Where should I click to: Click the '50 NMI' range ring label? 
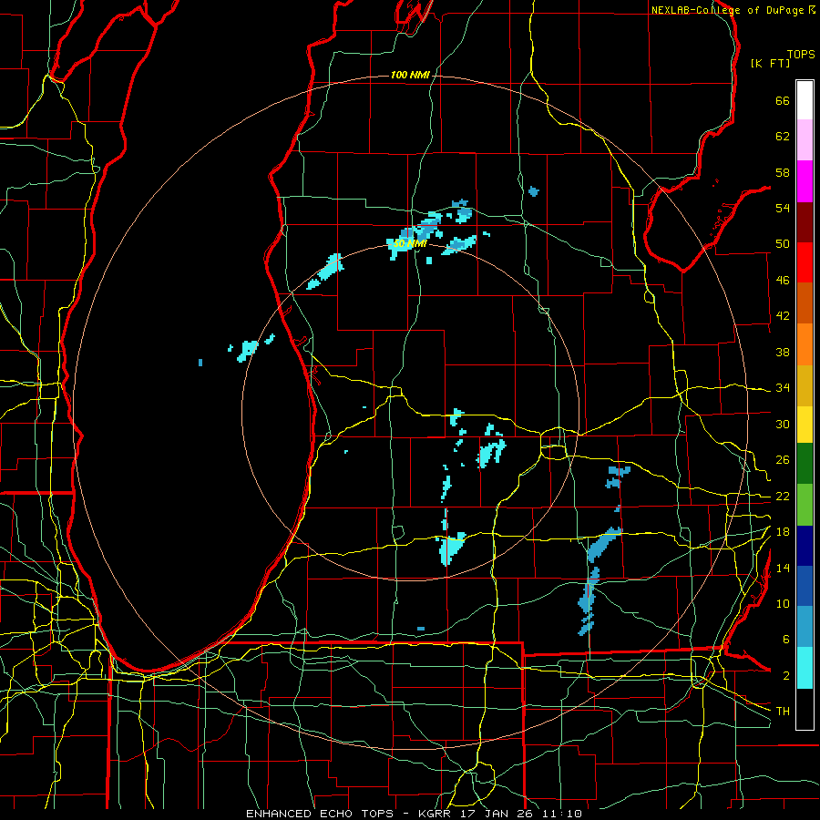coord(411,244)
